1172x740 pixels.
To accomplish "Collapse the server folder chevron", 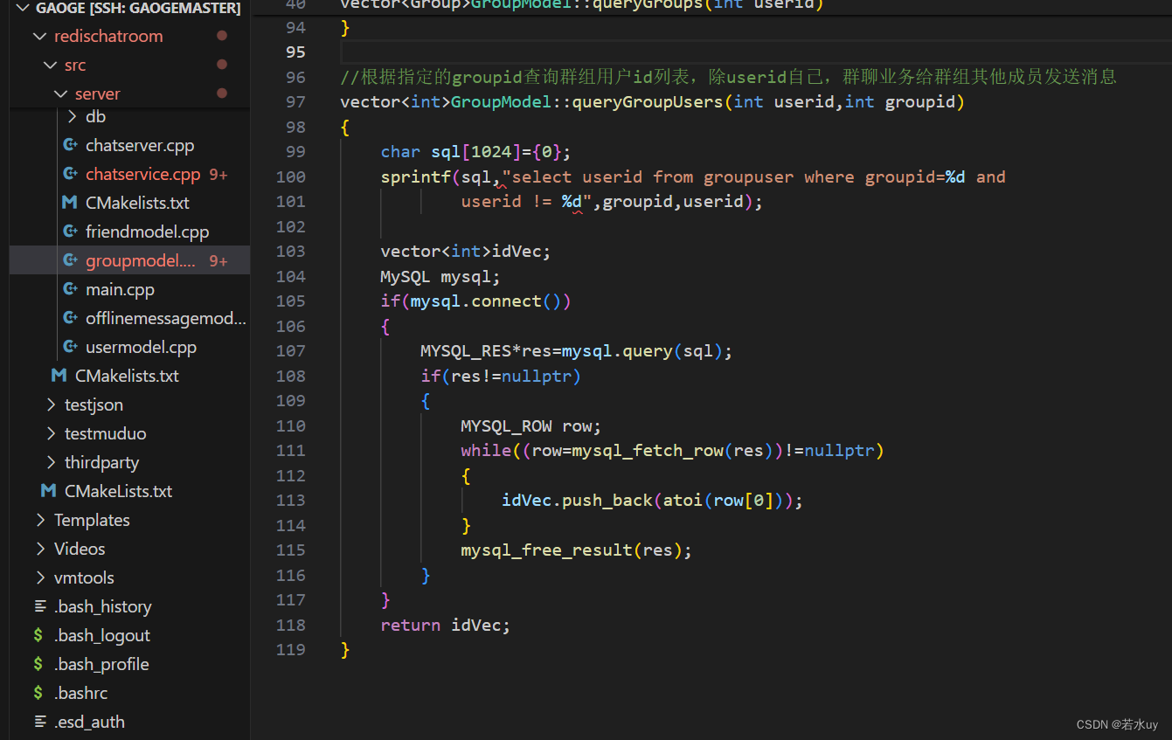I will point(61,94).
